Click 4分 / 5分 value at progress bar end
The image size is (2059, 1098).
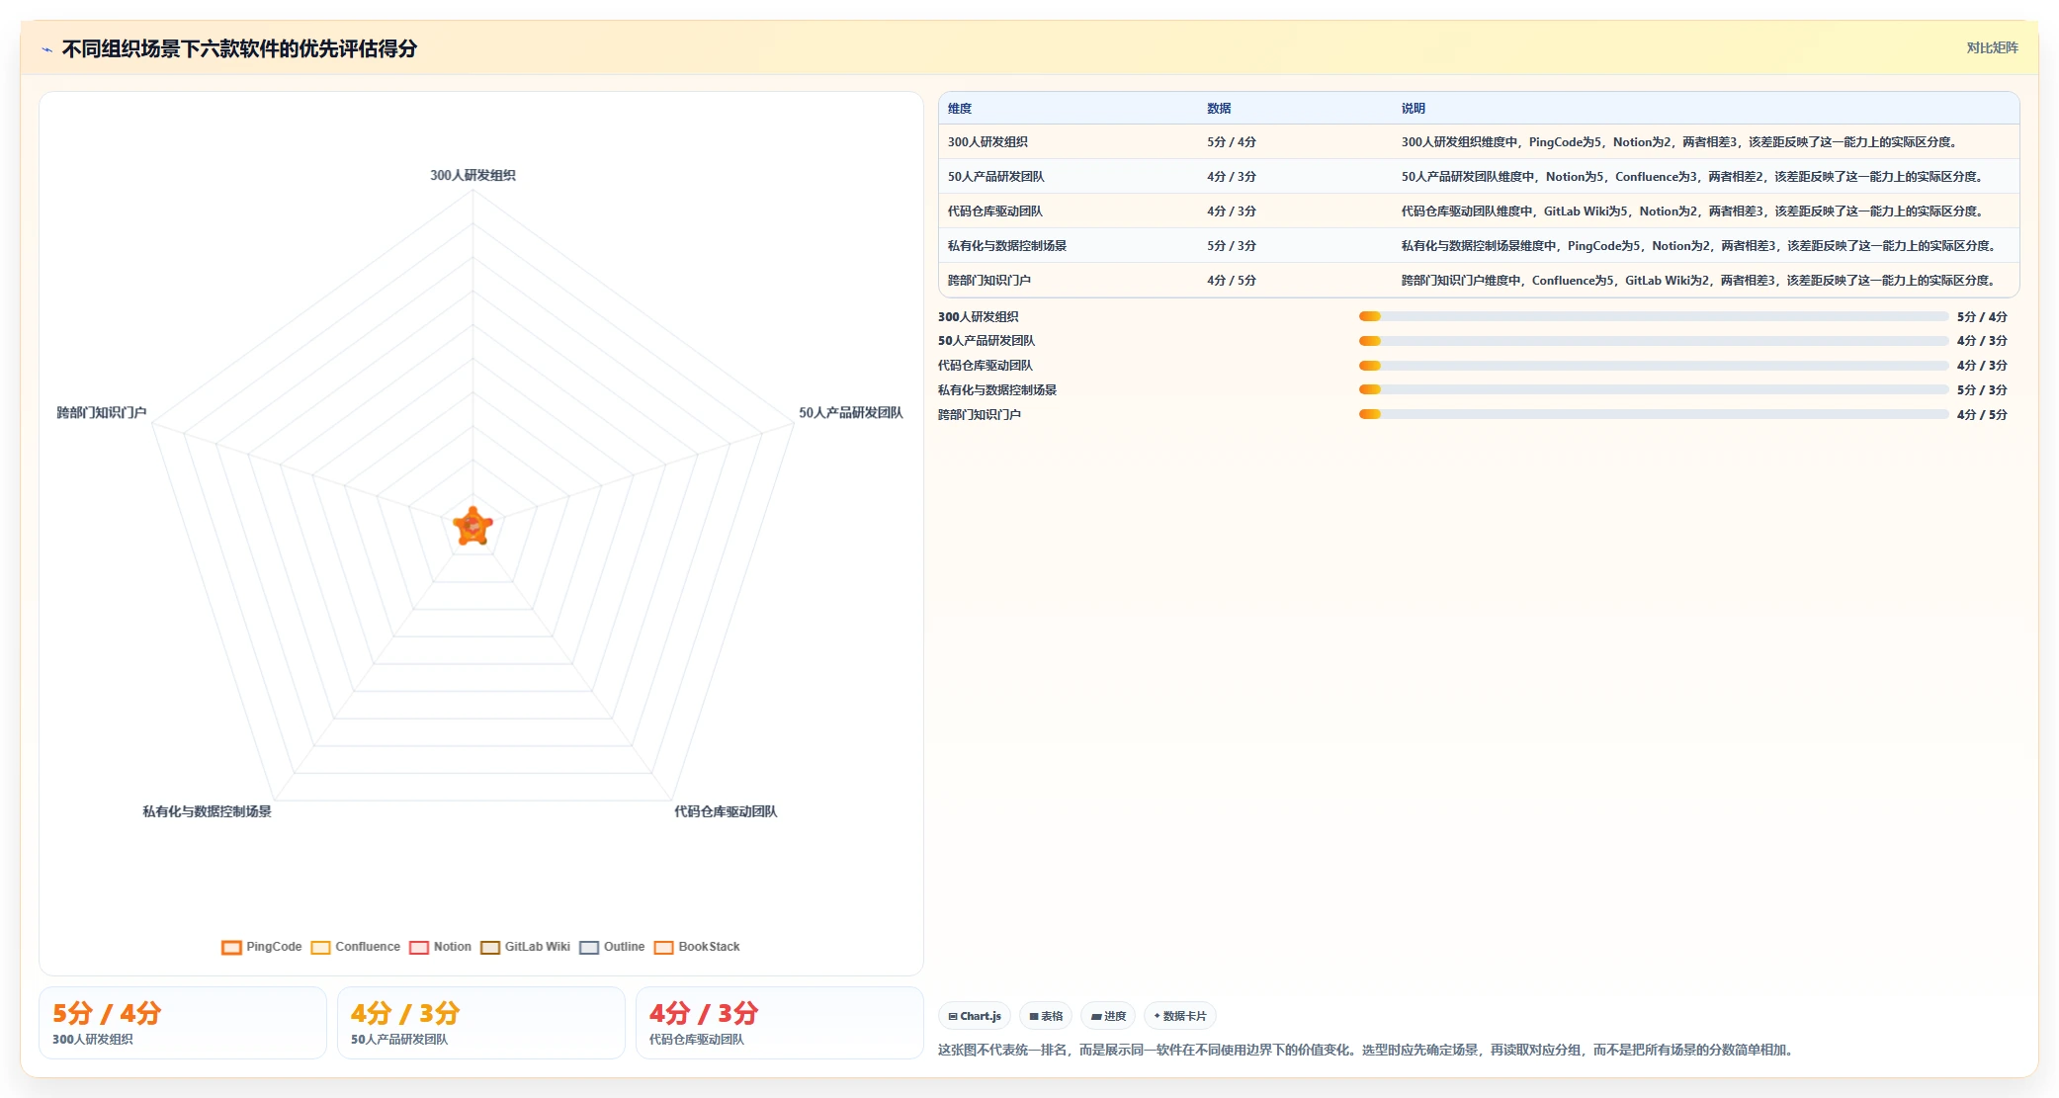1982,415
